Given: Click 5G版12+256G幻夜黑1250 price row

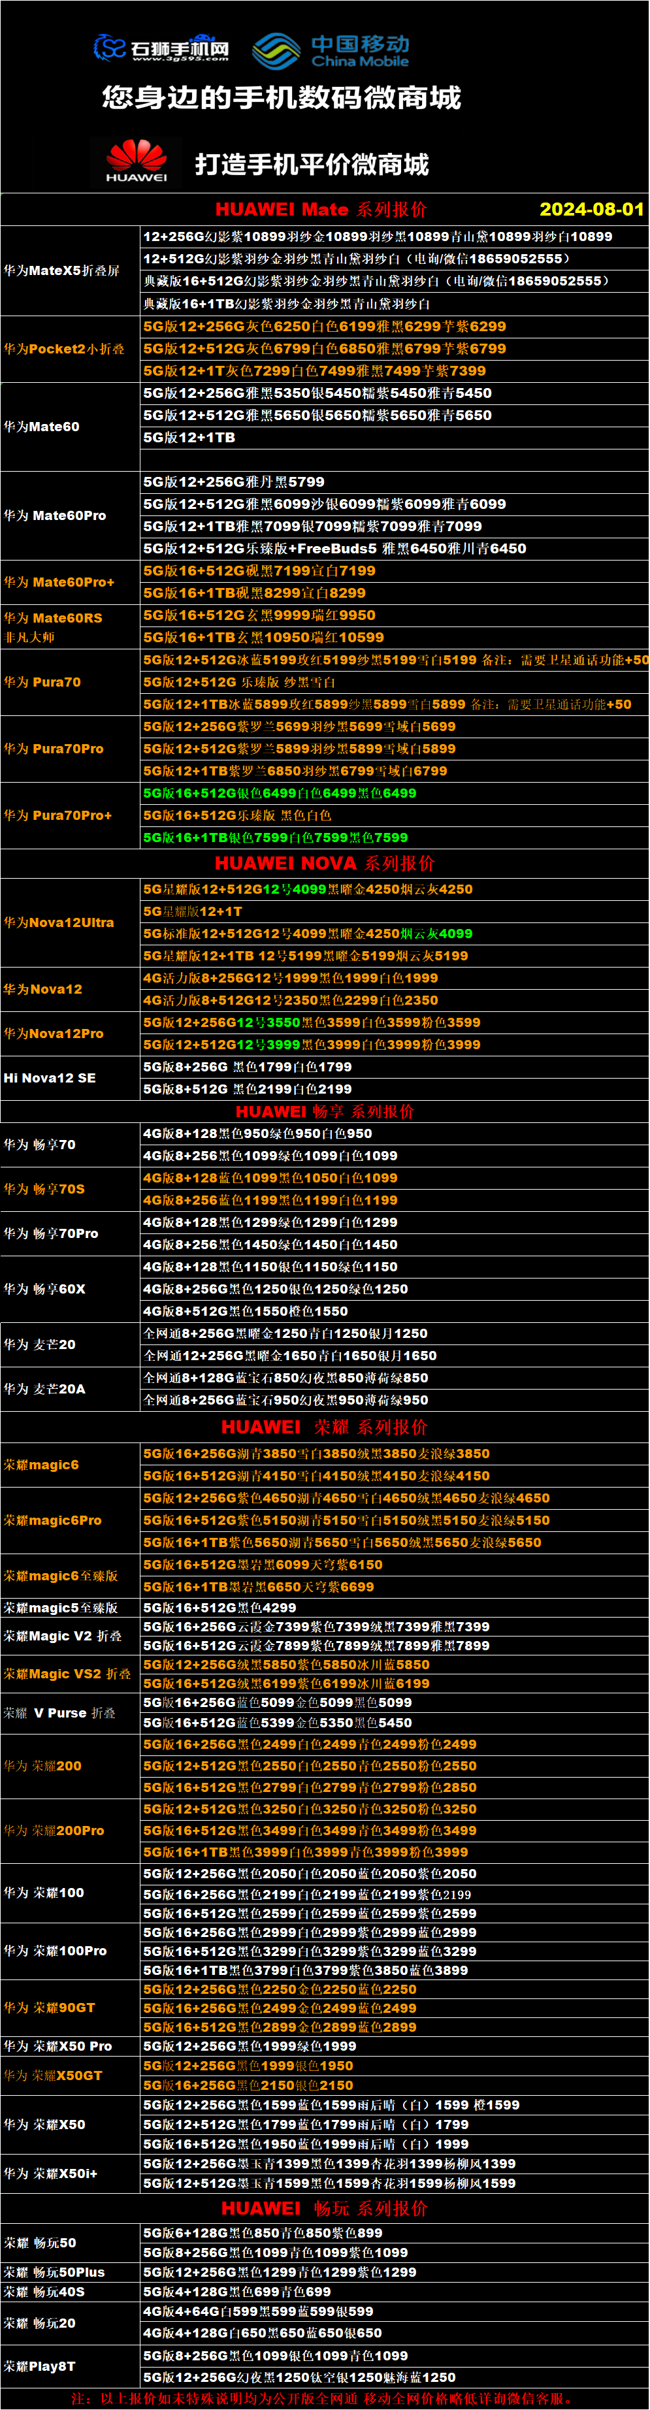Looking at the screenshot, I should [394, 2377].
